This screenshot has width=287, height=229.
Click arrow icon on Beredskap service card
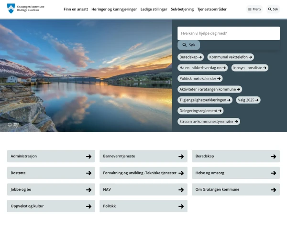tap(274, 156)
